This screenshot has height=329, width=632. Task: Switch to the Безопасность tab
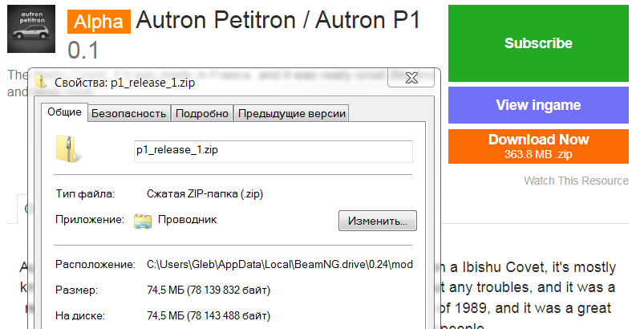click(128, 114)
